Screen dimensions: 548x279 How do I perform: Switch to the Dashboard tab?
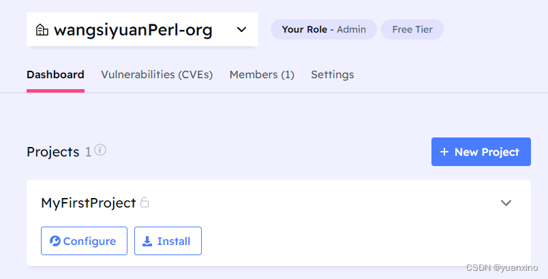click(55, 75)
